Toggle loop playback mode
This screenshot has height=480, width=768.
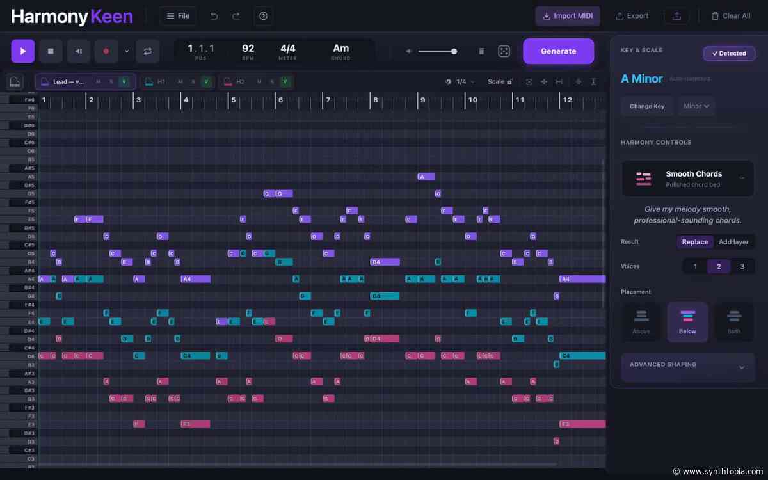tap(148, 51)
